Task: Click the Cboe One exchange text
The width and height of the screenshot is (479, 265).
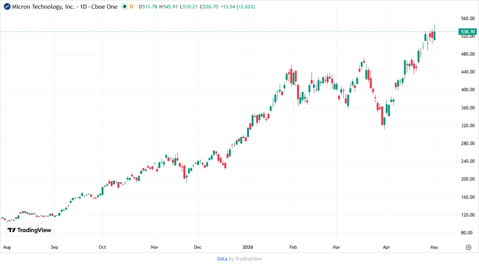Action: coord(104,6)
